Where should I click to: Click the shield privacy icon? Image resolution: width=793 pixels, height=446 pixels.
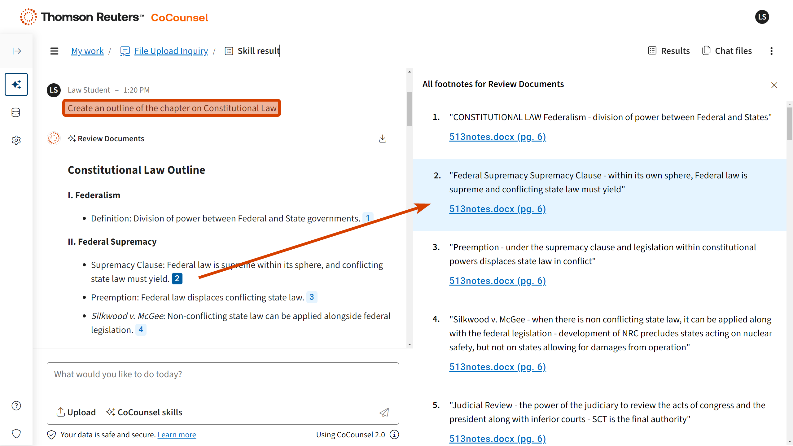16,433
